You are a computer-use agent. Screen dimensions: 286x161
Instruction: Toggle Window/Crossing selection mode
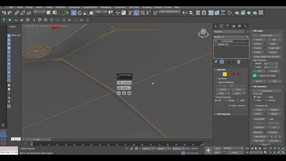click(x=67, y=13)
